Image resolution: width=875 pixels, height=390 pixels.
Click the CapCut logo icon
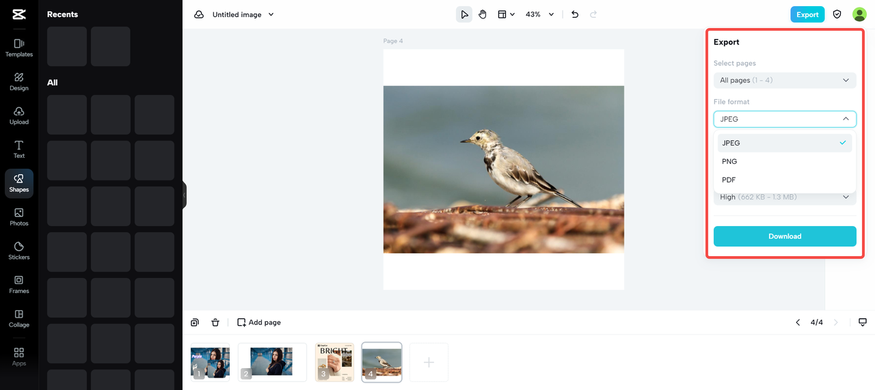pyautogui.click(x=19, y=14)
